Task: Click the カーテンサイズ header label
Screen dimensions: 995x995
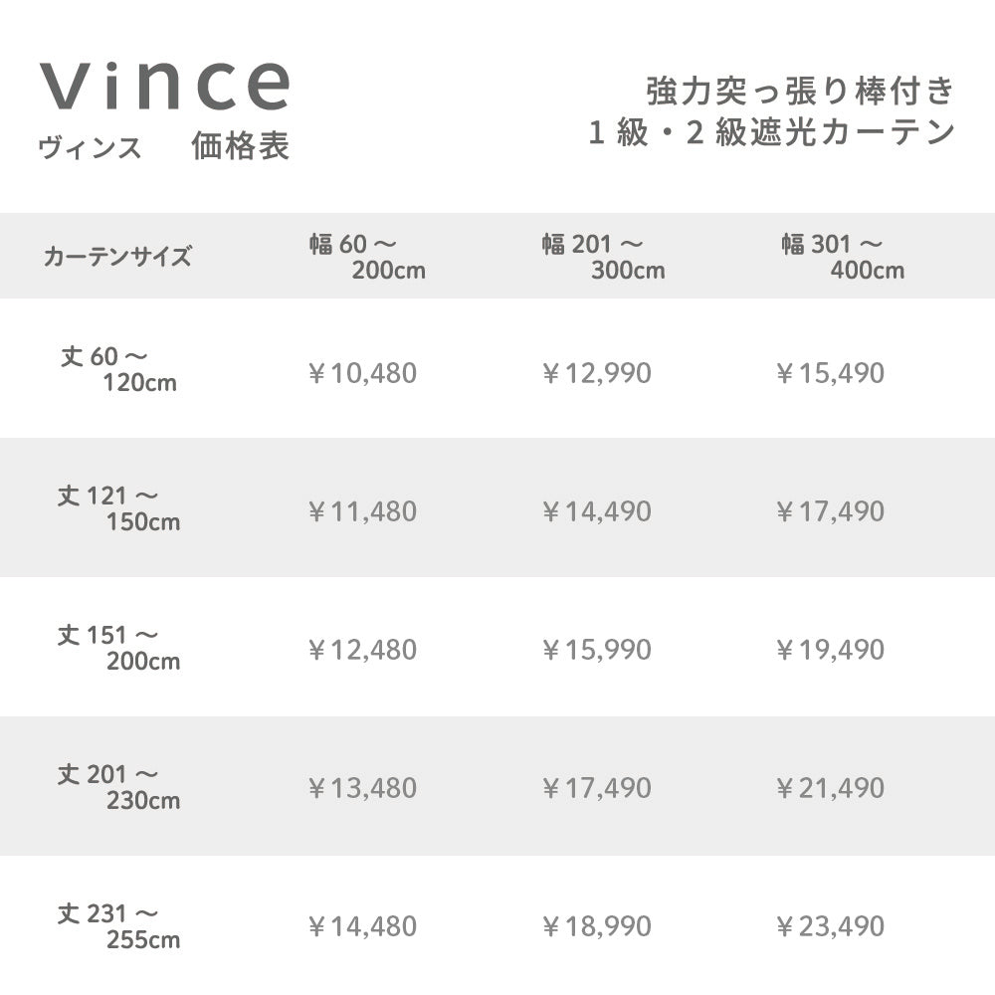Action: (117, 257)
